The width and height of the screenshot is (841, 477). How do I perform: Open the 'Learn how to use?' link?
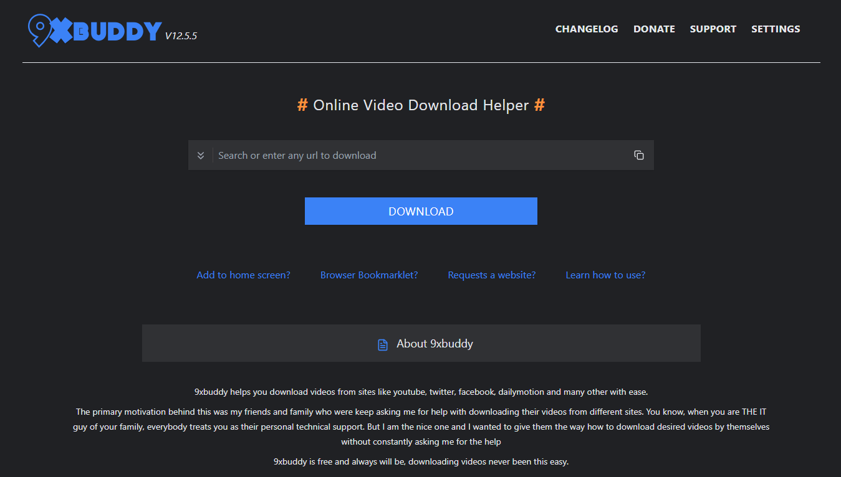(605, 275)
